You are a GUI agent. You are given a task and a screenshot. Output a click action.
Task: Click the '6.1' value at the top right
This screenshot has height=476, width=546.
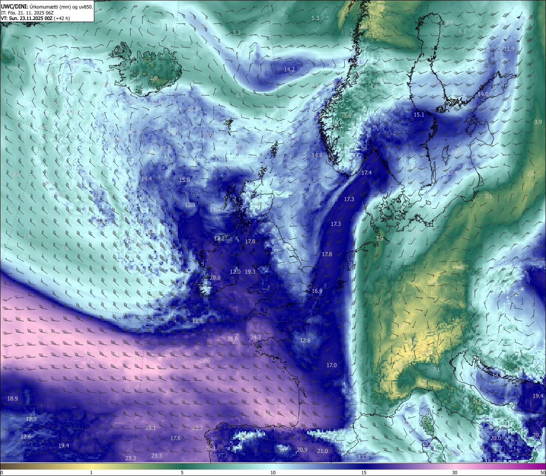(462, 32)
